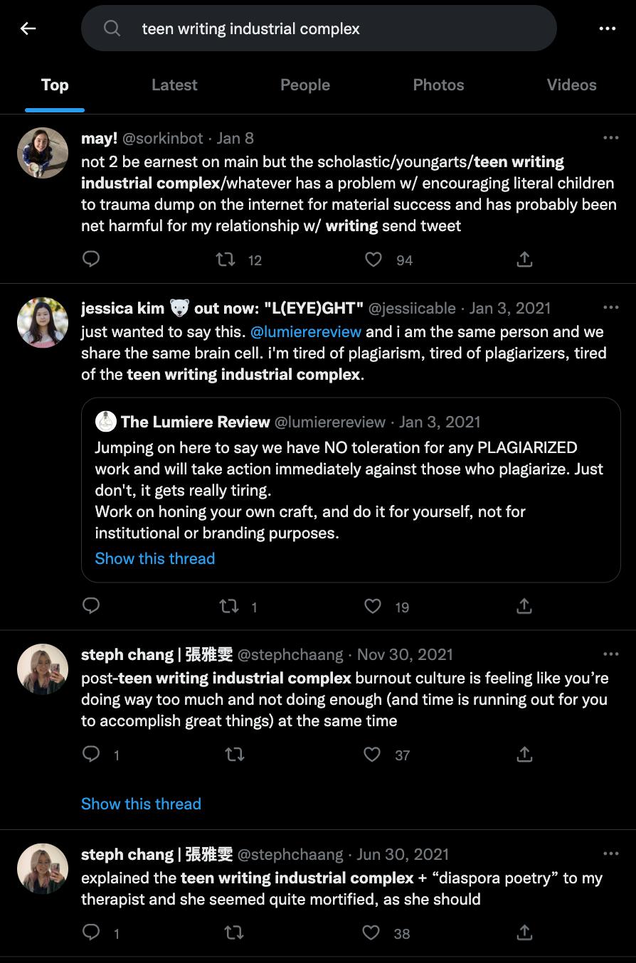Open may!'s profile picture

click(x=43, y=153)
